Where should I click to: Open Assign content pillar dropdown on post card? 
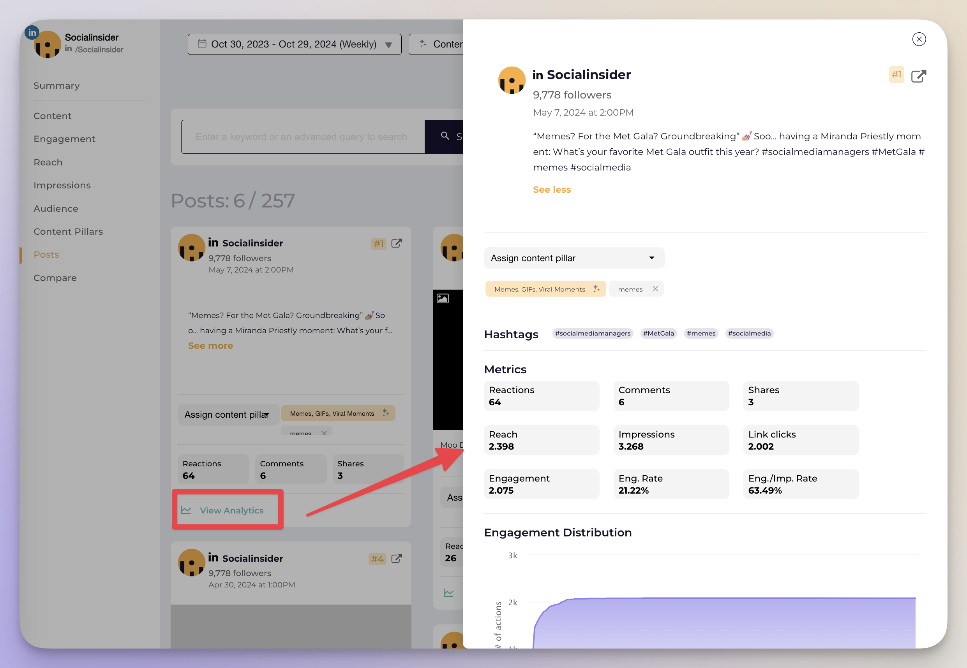coord(228,414)
